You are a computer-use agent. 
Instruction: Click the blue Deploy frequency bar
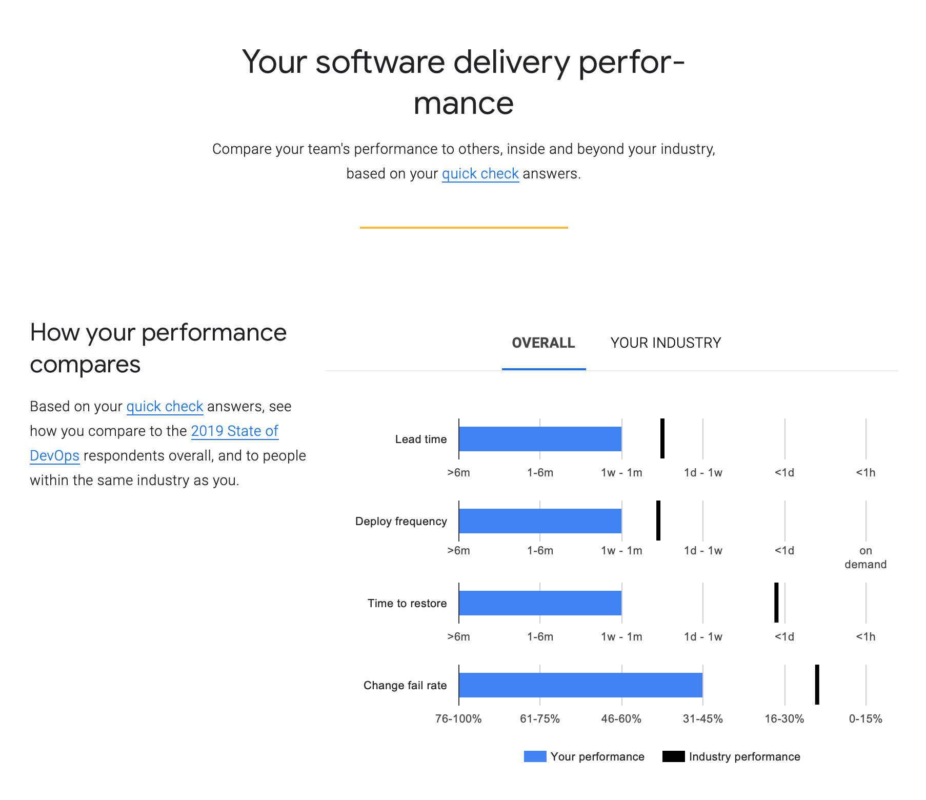[x=540, y=521]
